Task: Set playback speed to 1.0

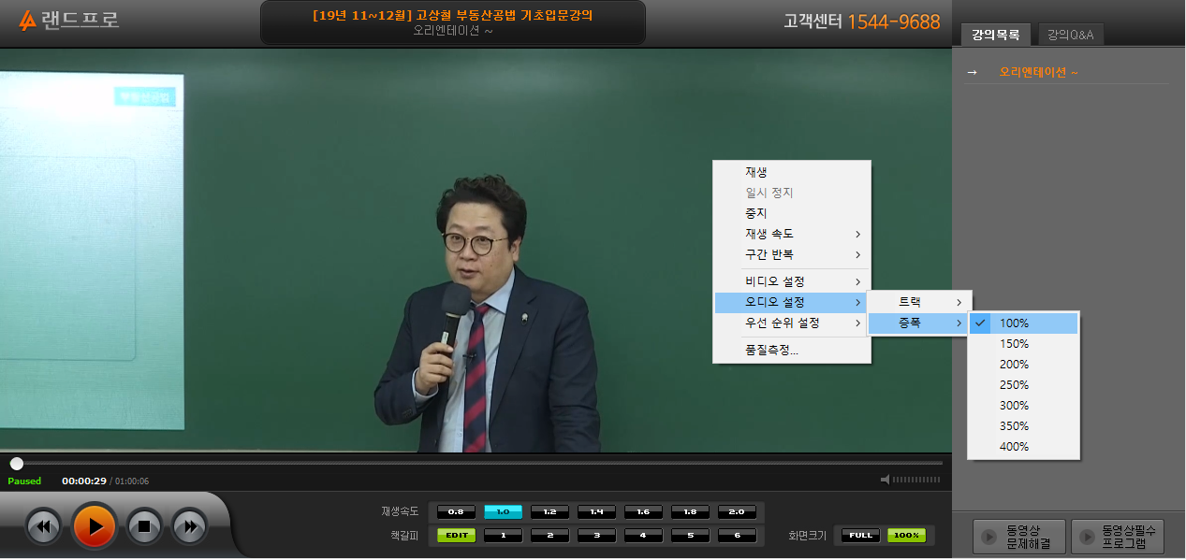Action: point(503,512)
